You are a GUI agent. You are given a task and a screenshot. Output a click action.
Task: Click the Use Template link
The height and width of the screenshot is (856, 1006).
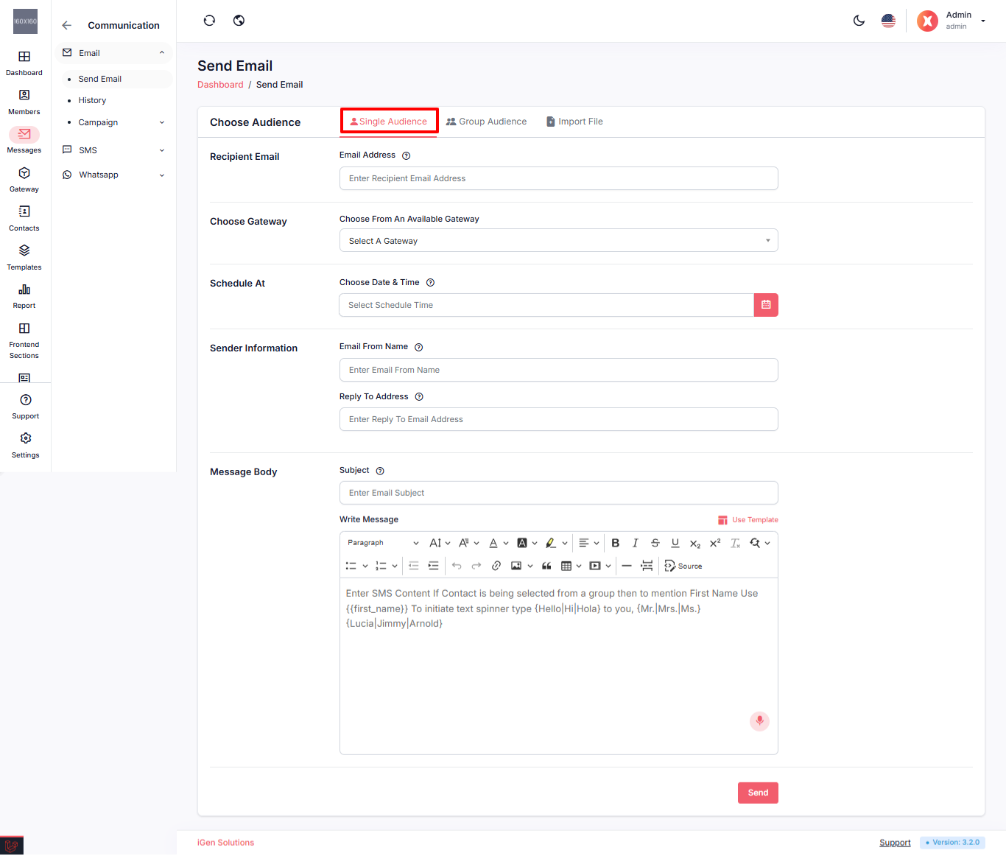pos(748,520)
